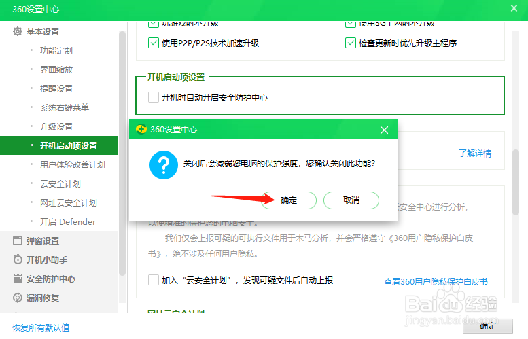
Task: Expand the 安全防护中心 category
Action: [x=51, y=279]
